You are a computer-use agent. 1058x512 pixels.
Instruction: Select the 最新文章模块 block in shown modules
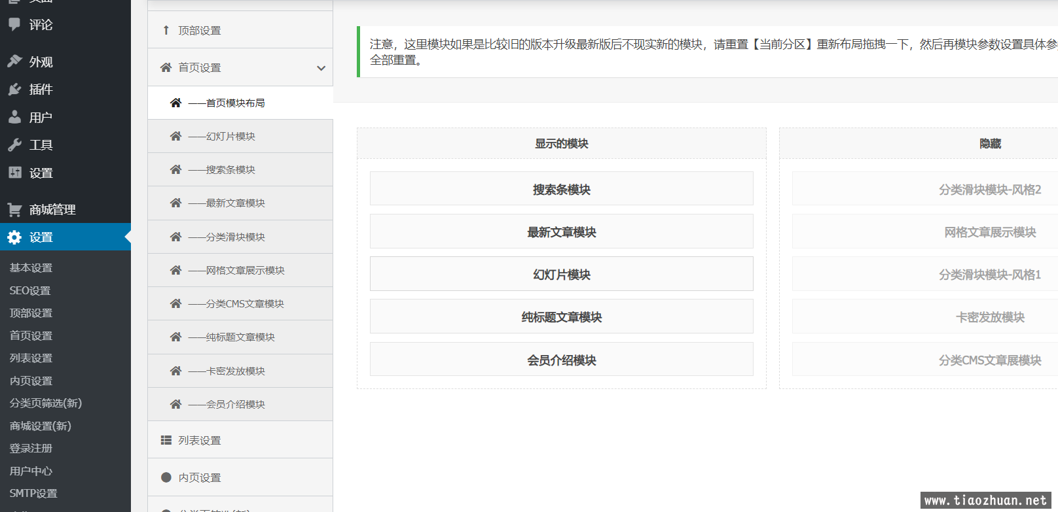(561, 232)
